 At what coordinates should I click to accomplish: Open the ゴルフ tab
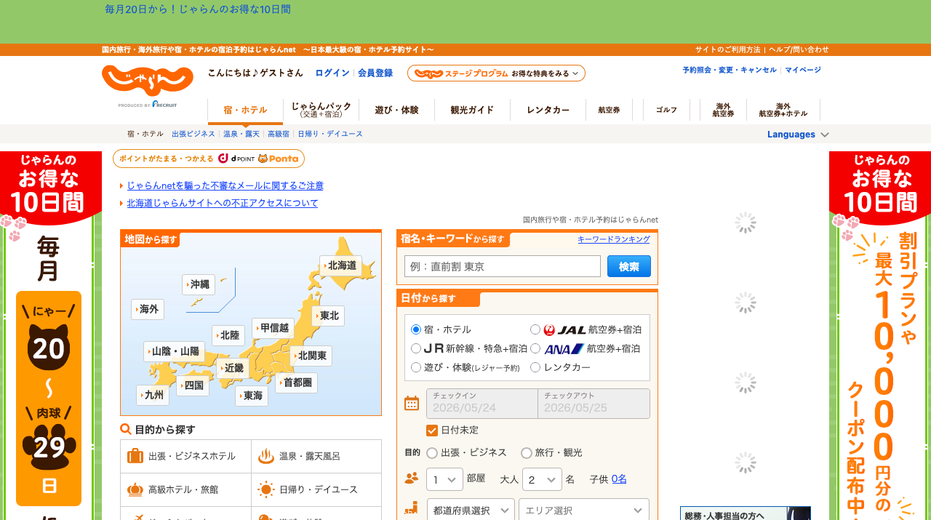pos(666,110)
